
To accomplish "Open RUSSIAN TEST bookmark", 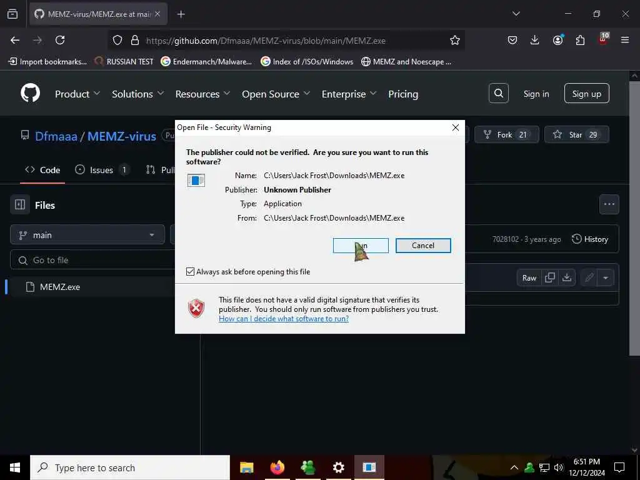I will (x=124, y=62).
